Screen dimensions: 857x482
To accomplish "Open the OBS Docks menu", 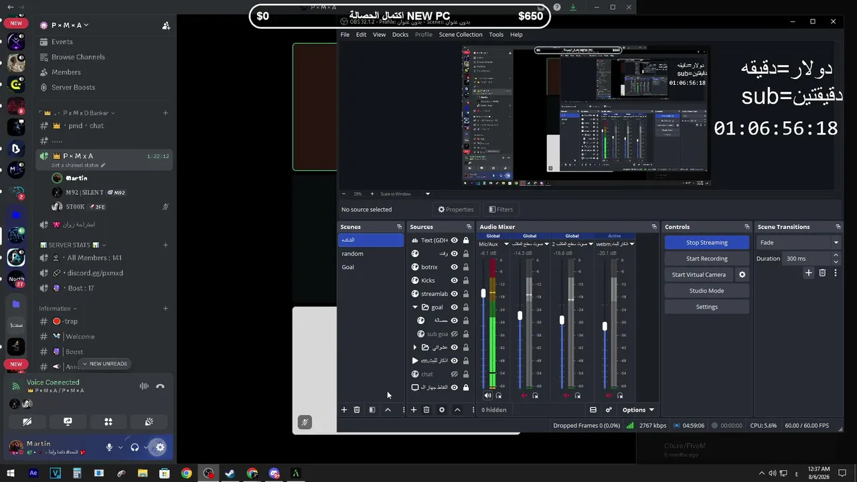I will [x=400, y=35].
